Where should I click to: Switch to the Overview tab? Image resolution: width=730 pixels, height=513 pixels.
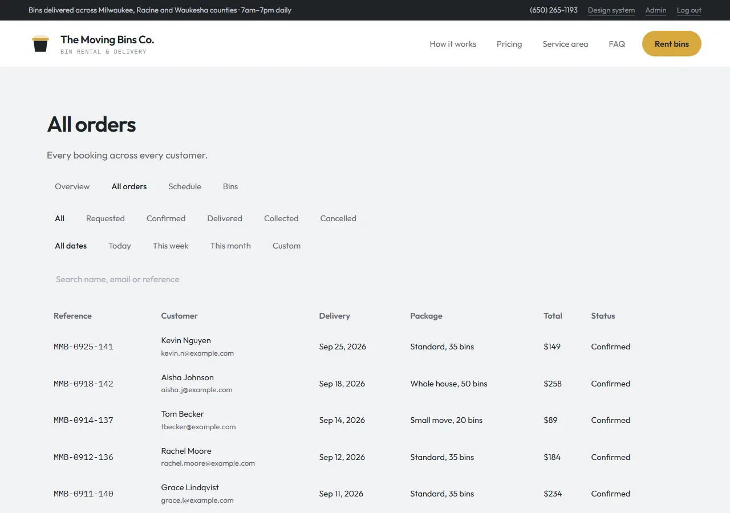coord(72,186)
